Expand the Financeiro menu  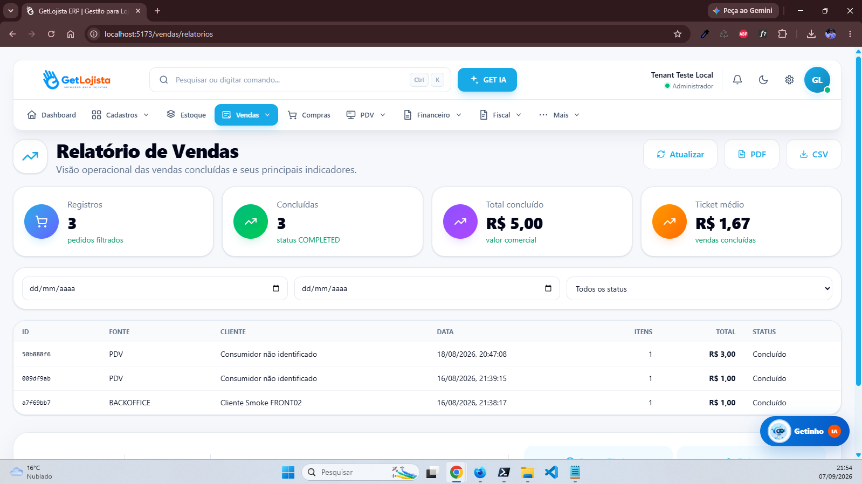[433, 115]
